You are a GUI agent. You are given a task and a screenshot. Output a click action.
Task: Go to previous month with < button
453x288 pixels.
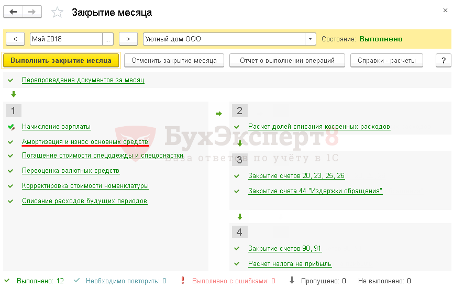pos(15,39)
